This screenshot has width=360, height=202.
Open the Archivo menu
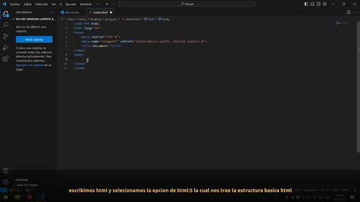[15, 4]
